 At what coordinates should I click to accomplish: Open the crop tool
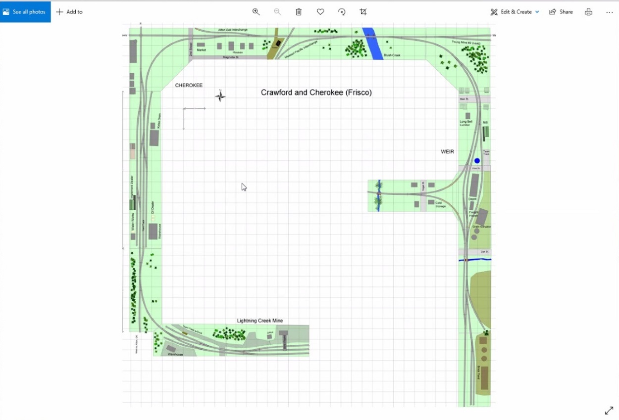[363, 12]
